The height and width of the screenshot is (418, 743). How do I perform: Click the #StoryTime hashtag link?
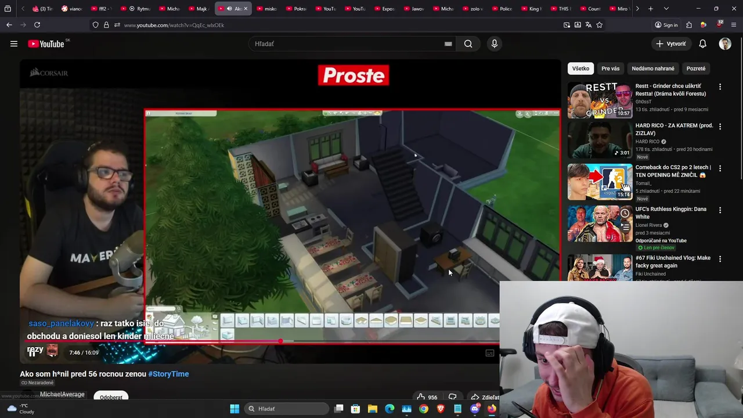pos(168,374)
